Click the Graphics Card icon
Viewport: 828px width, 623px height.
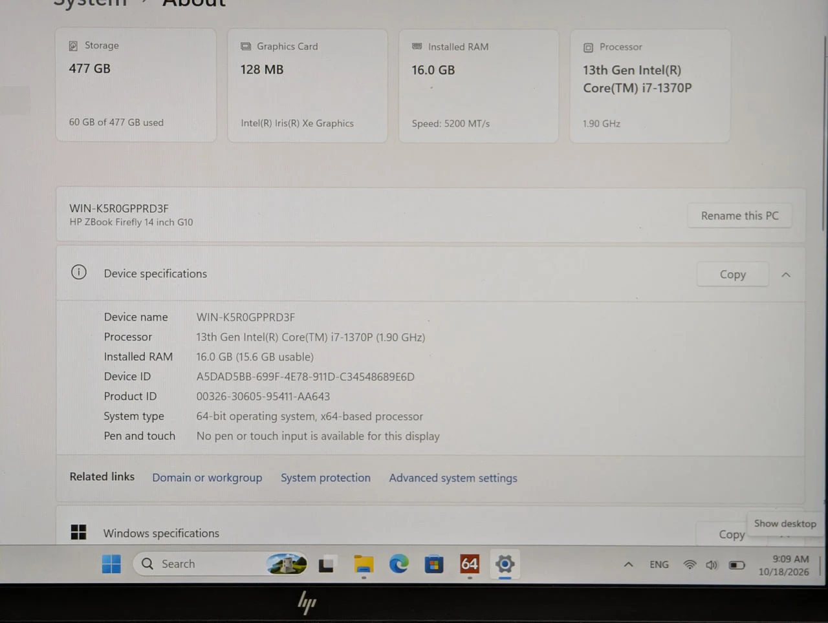246,47
